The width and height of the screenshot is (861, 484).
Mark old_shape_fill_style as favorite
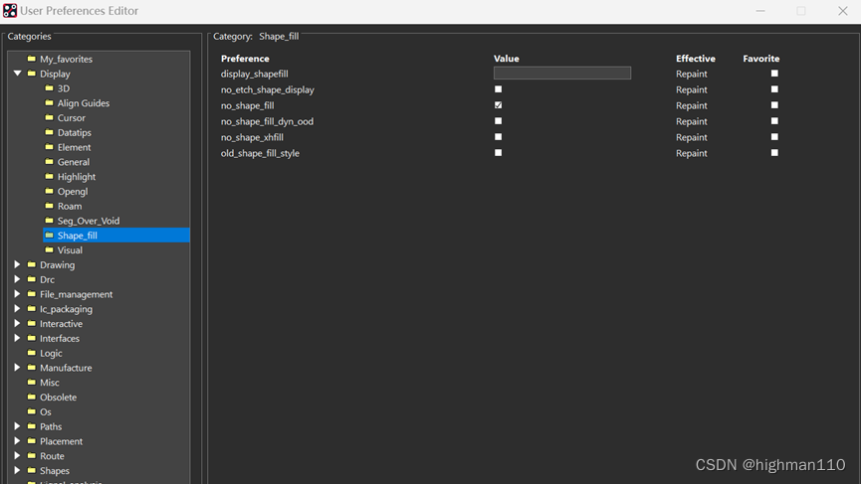(774, 153)
